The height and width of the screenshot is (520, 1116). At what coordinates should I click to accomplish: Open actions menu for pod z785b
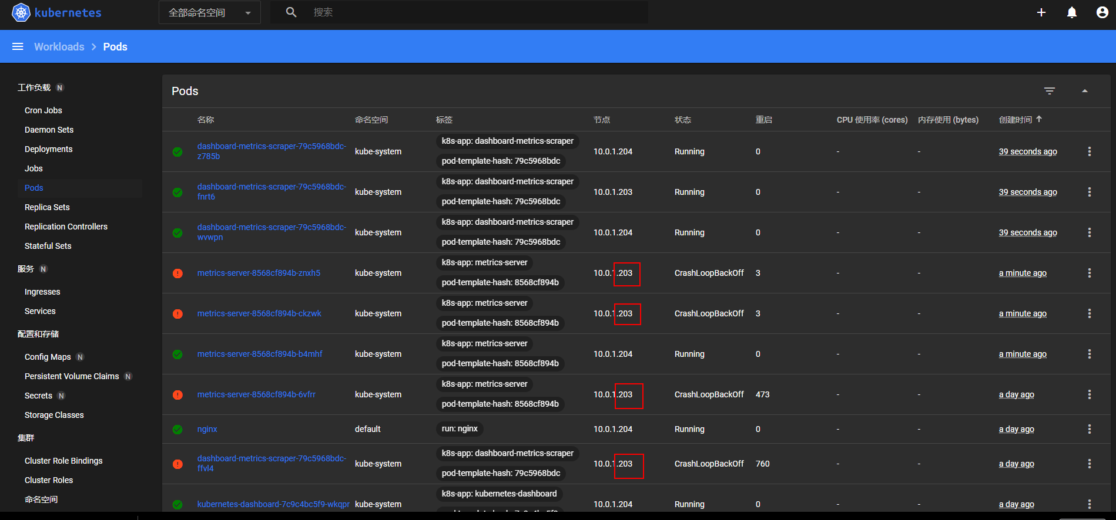tap(1090, 151)
